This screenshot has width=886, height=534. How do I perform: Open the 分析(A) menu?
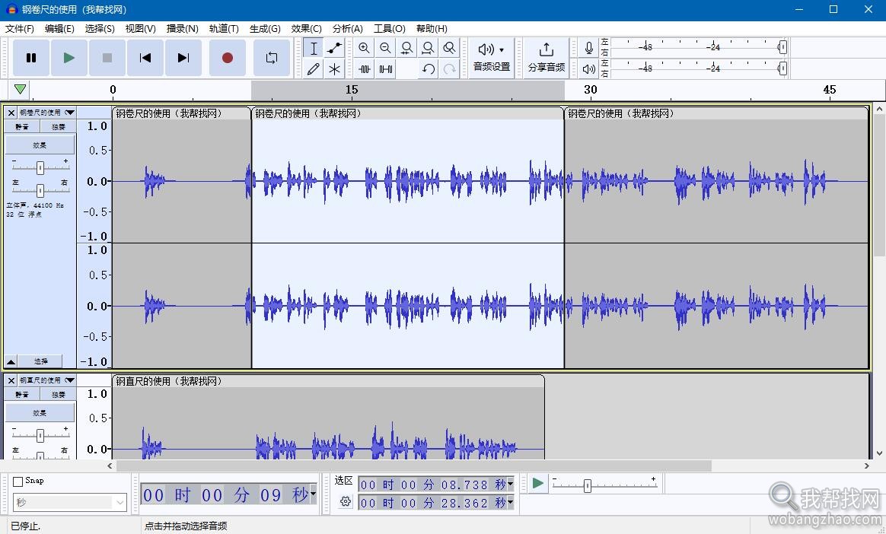tap(348, 28)
